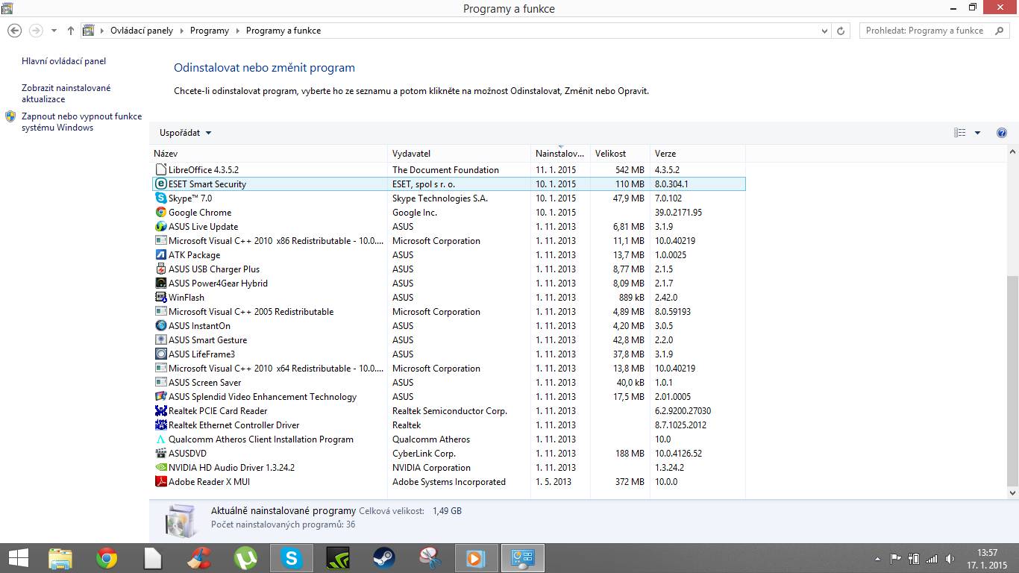This screenshot has height=573, width=1019.
Task: Click the ASUS InstantOn icon
Action: tap(161, 326)
